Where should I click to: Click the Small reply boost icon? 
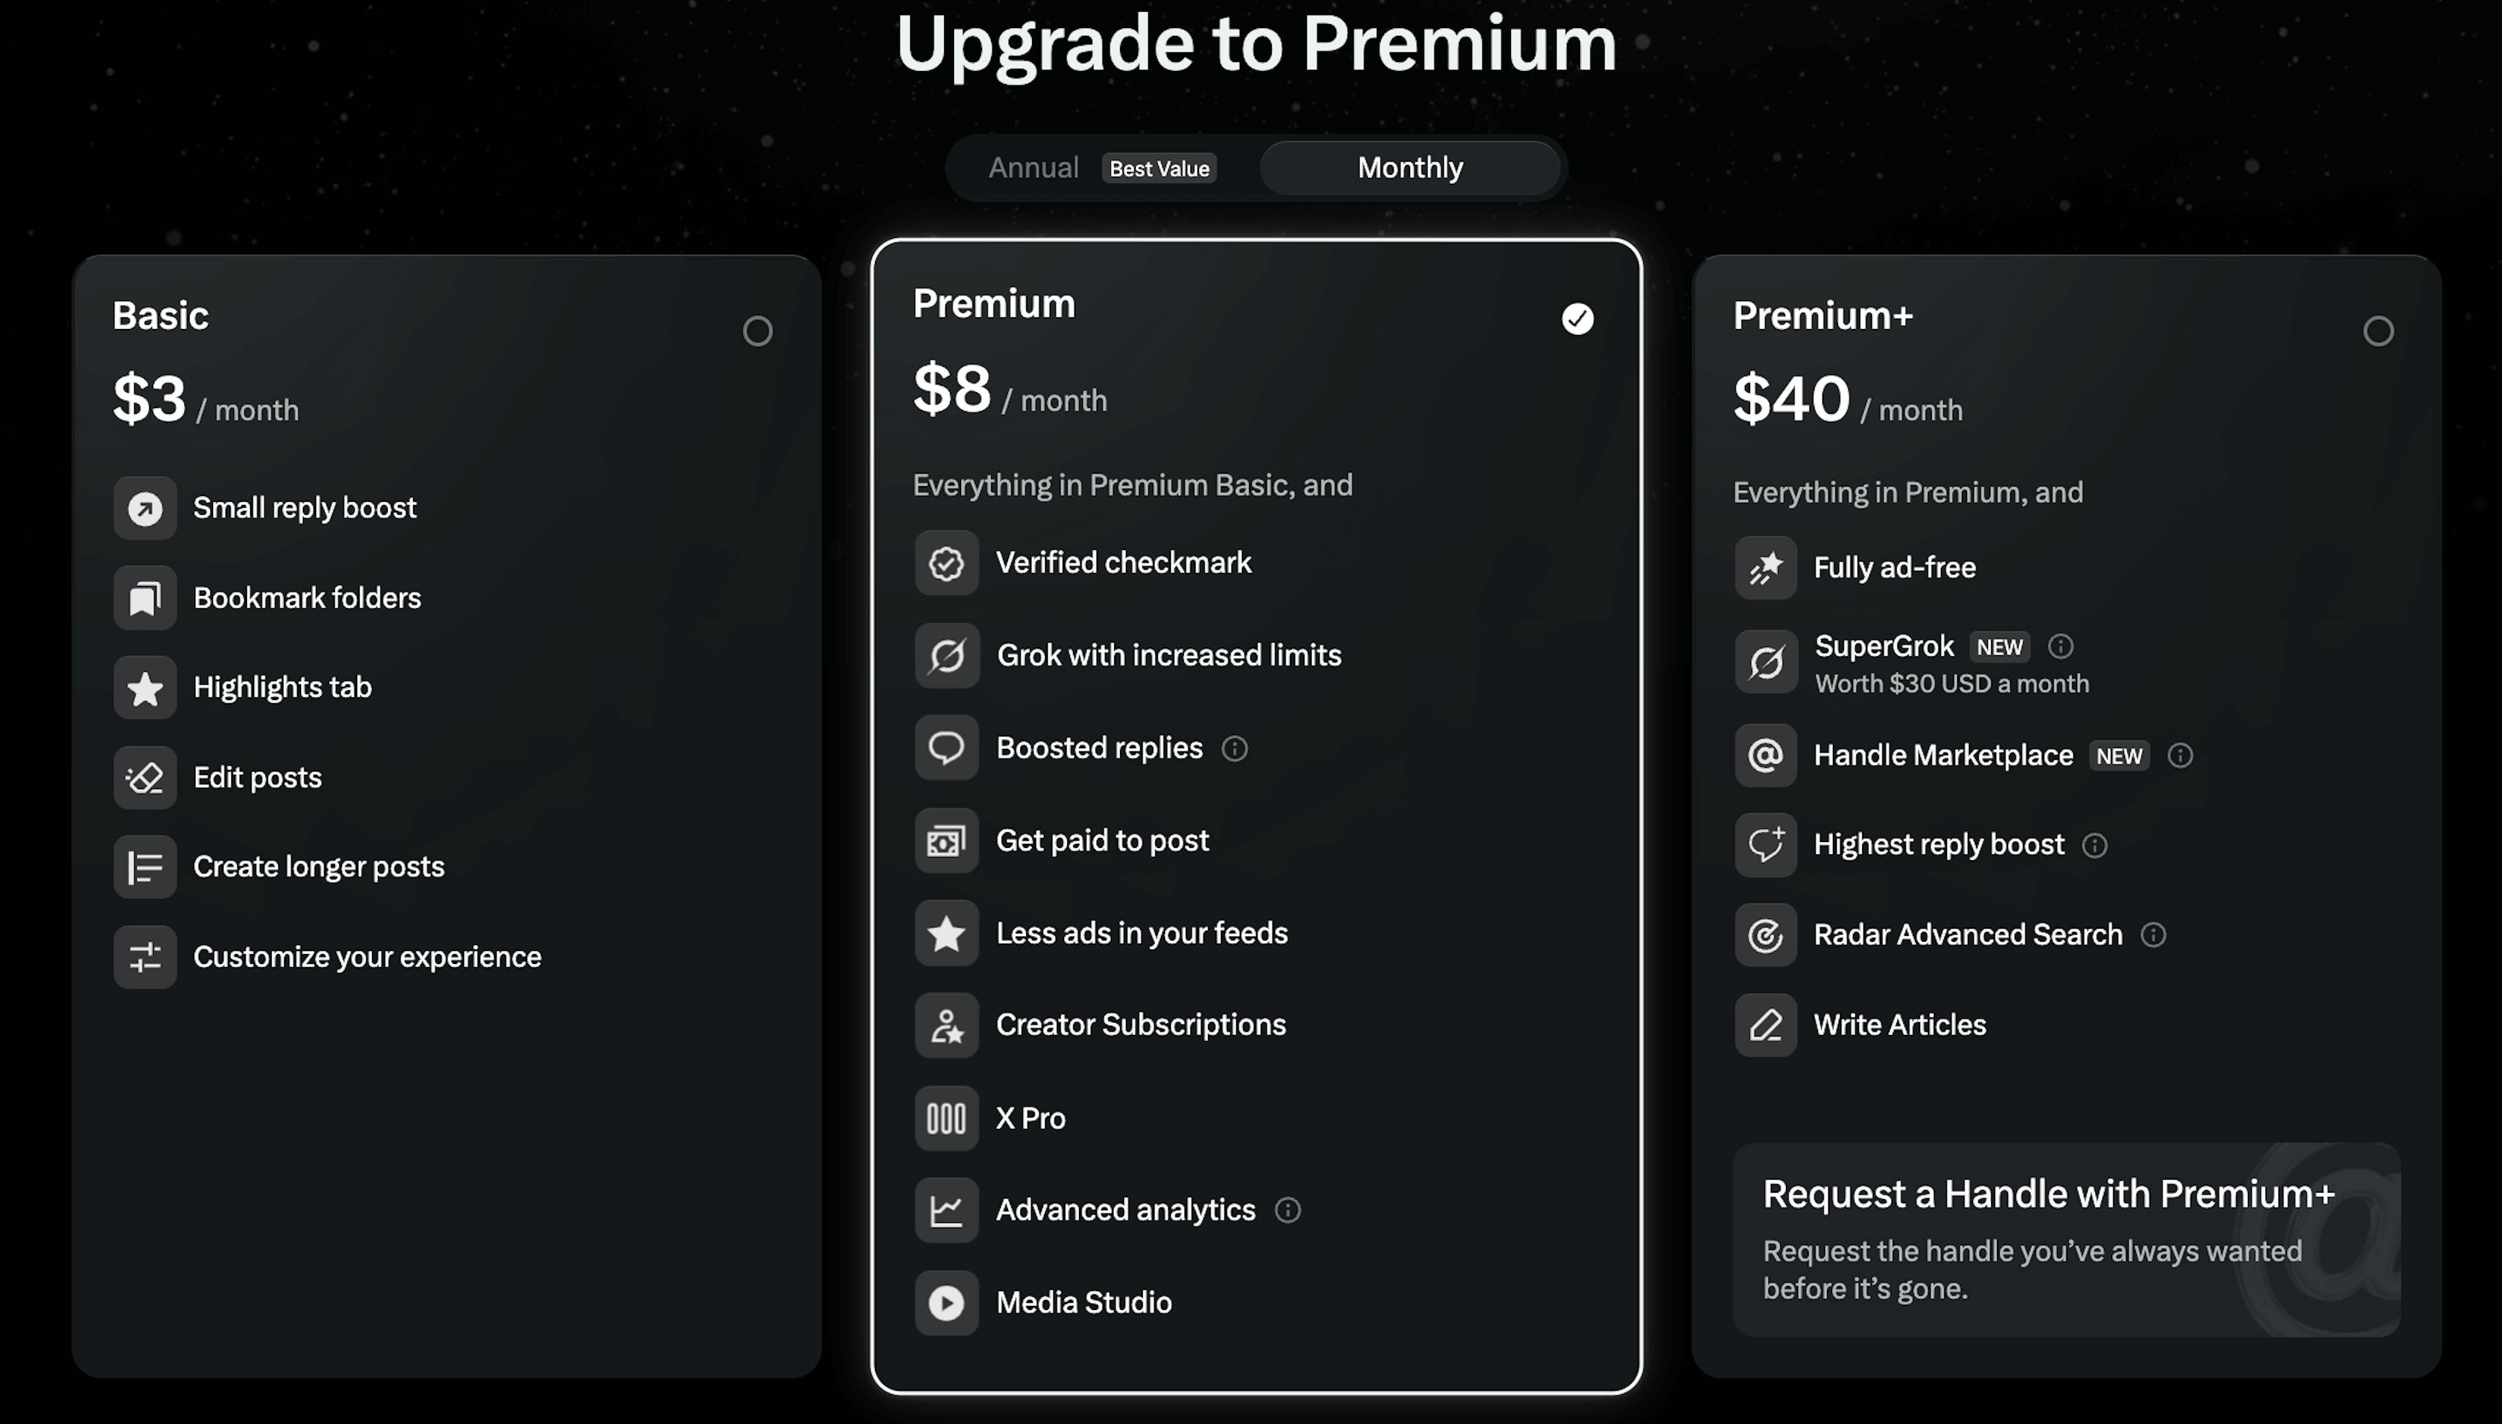tap(145, 508)
